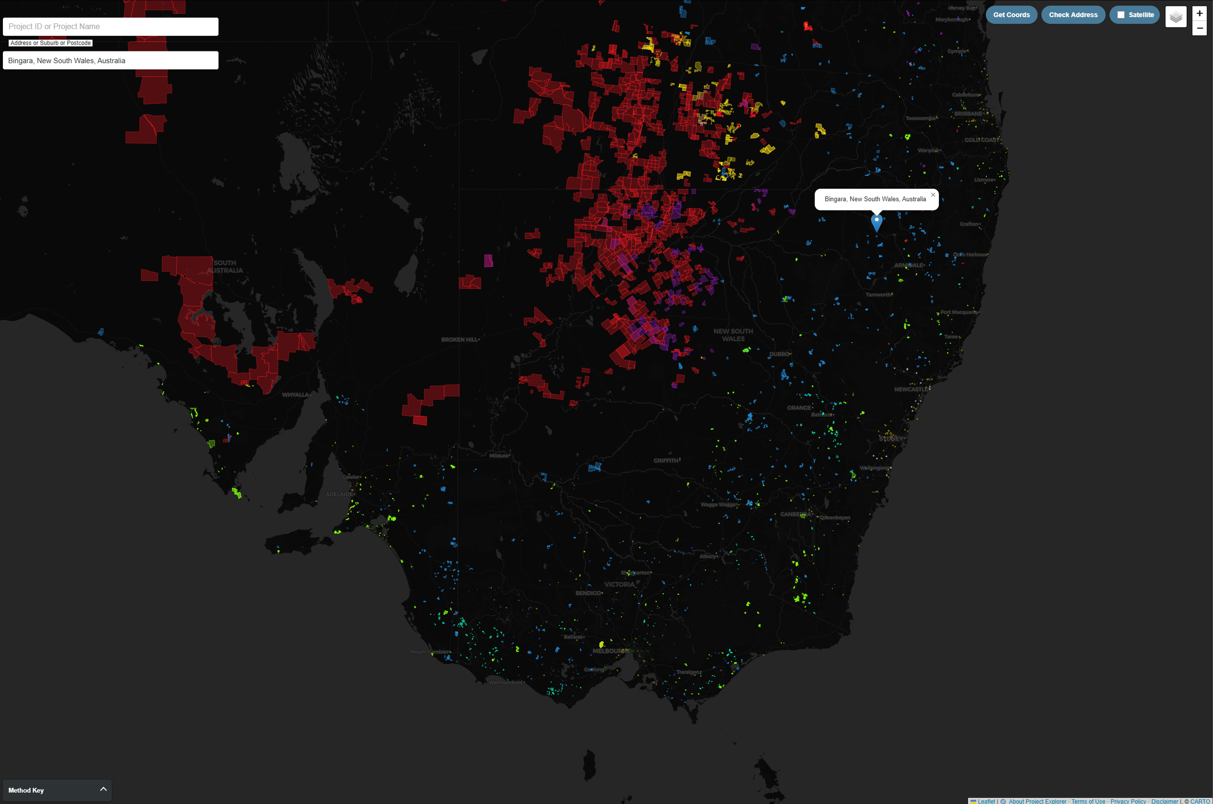
Task: Open the Leaflet attribution link
Action: (985, 801)
